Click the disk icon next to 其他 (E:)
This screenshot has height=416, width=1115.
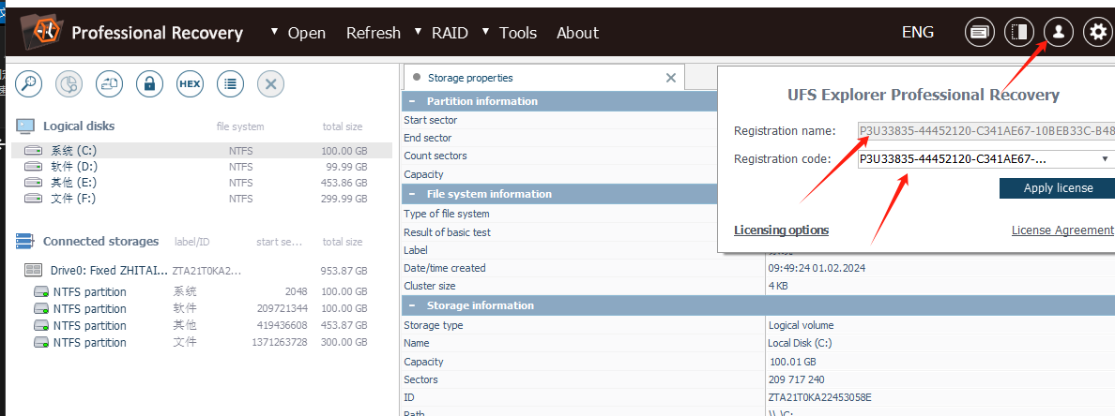point(34,183)
